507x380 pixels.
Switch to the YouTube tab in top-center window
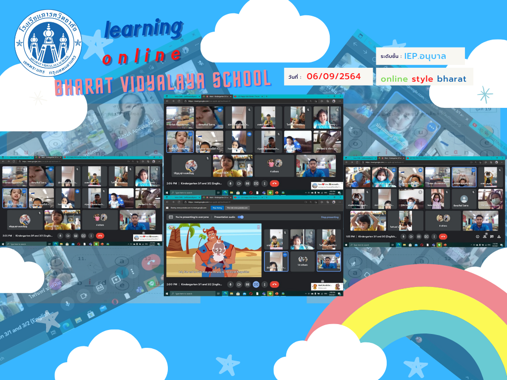249,96
